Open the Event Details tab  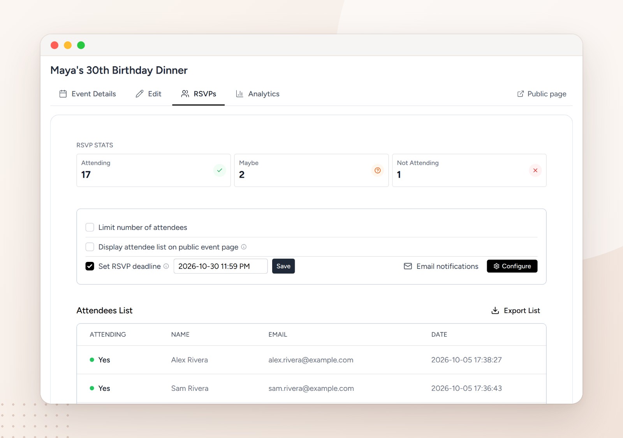(x=88, y=94)
